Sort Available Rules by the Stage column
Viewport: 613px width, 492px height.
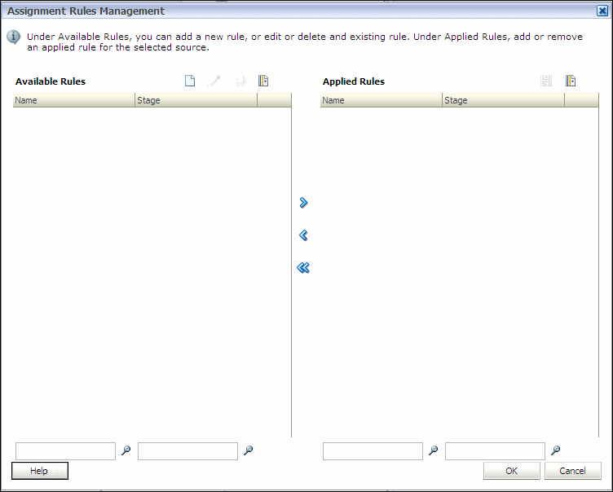(196, 100)
